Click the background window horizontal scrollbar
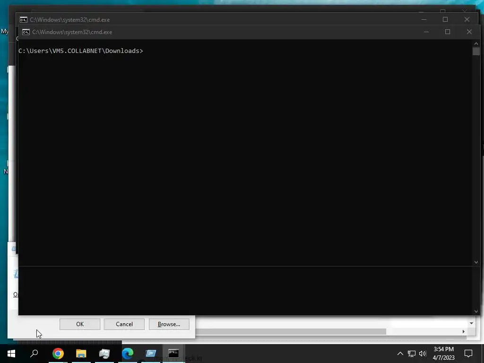 pos(291,331)
